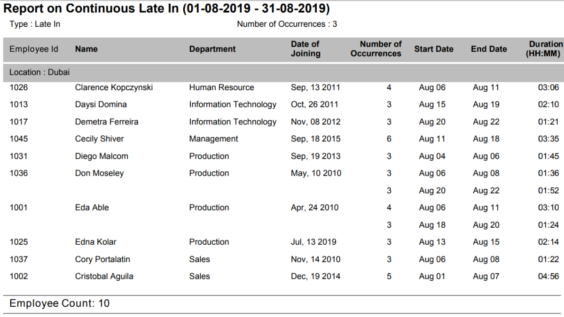
Task: Select the Date of Joining header
Action: tap(305, 49)
